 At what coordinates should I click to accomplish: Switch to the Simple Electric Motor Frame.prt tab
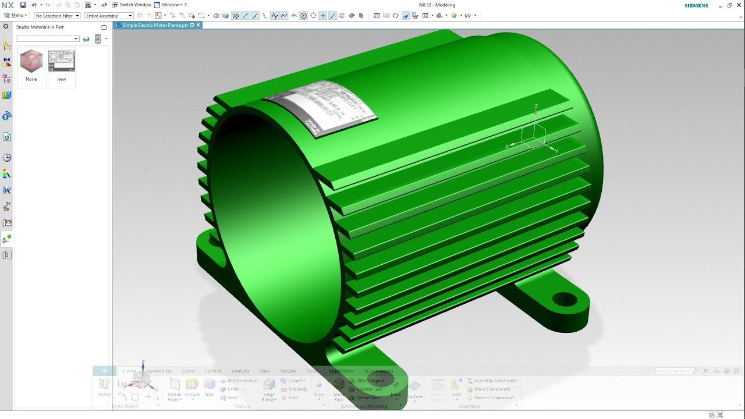(x=155, y=26)
